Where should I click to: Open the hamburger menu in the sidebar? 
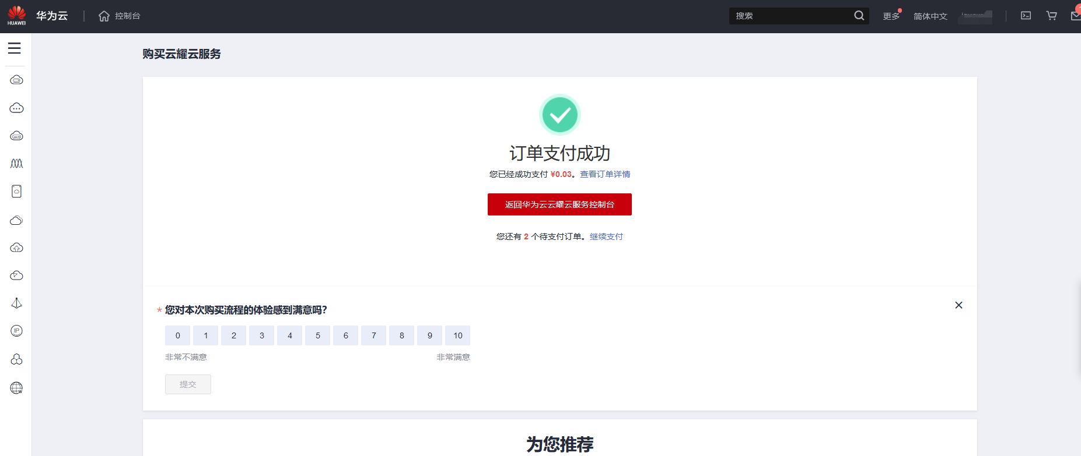click(15, 48)
